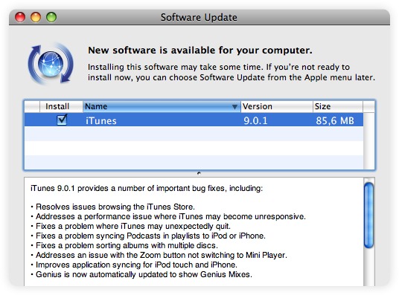Minimize window with the yellow button
The width and height of the screenshot is (399, 295).
click(36, 17)
